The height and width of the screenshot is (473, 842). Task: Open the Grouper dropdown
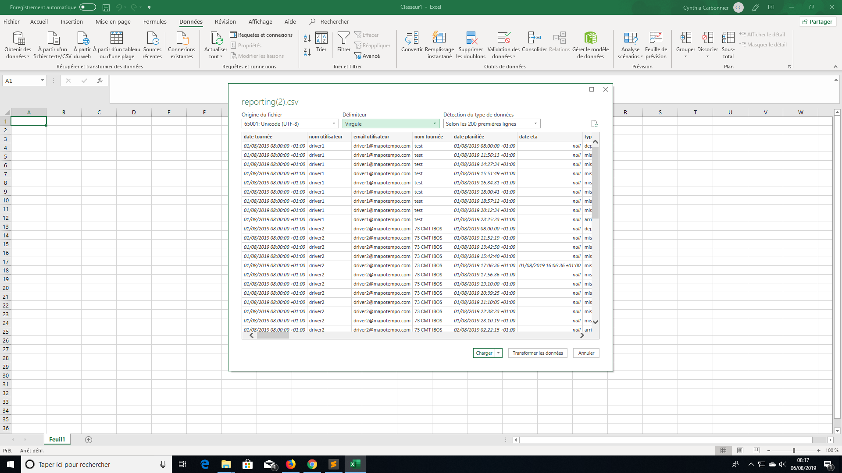tap(685, 56)
